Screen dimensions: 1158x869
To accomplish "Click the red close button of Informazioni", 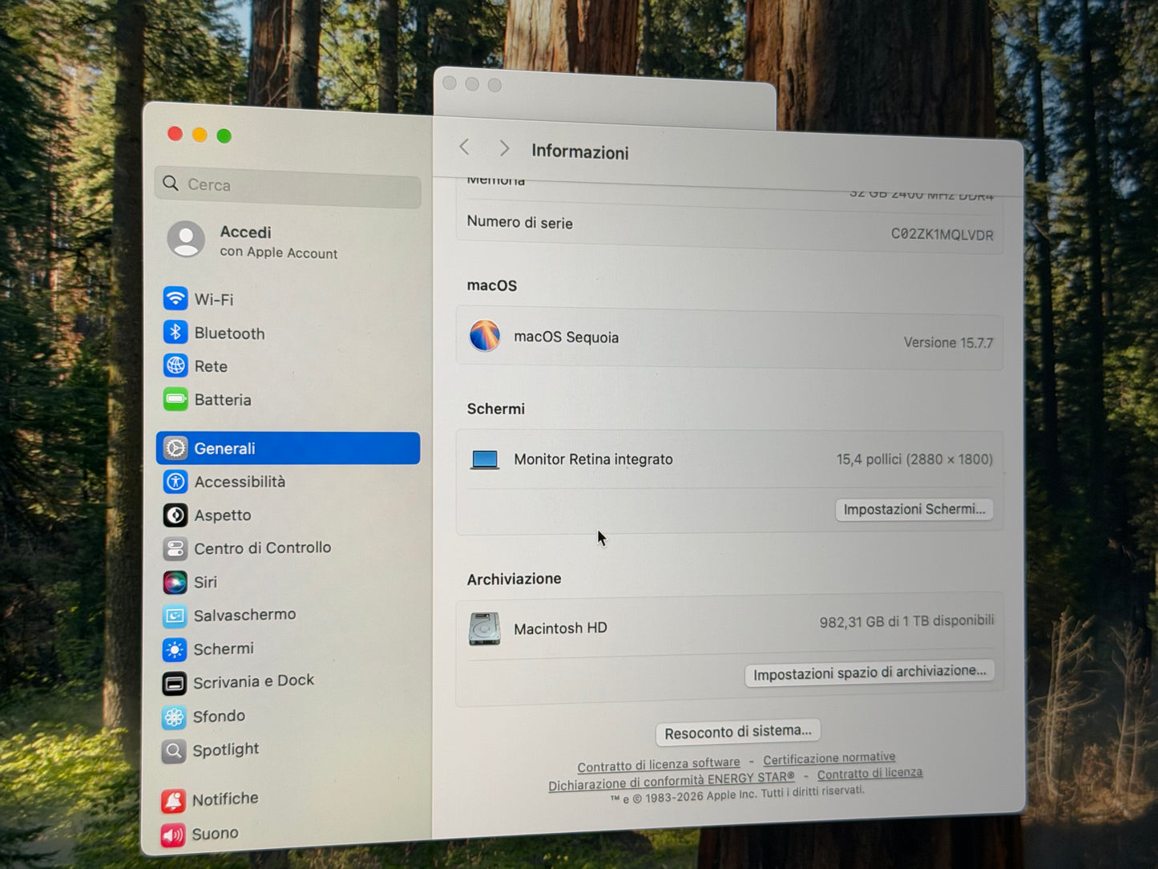I will (176, 134).
